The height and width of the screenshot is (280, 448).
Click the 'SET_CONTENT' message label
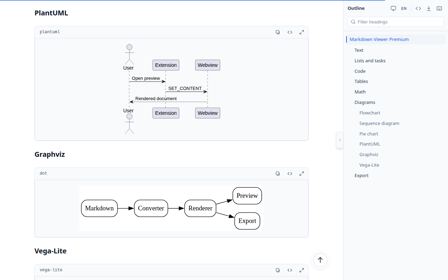pos(185,89)
